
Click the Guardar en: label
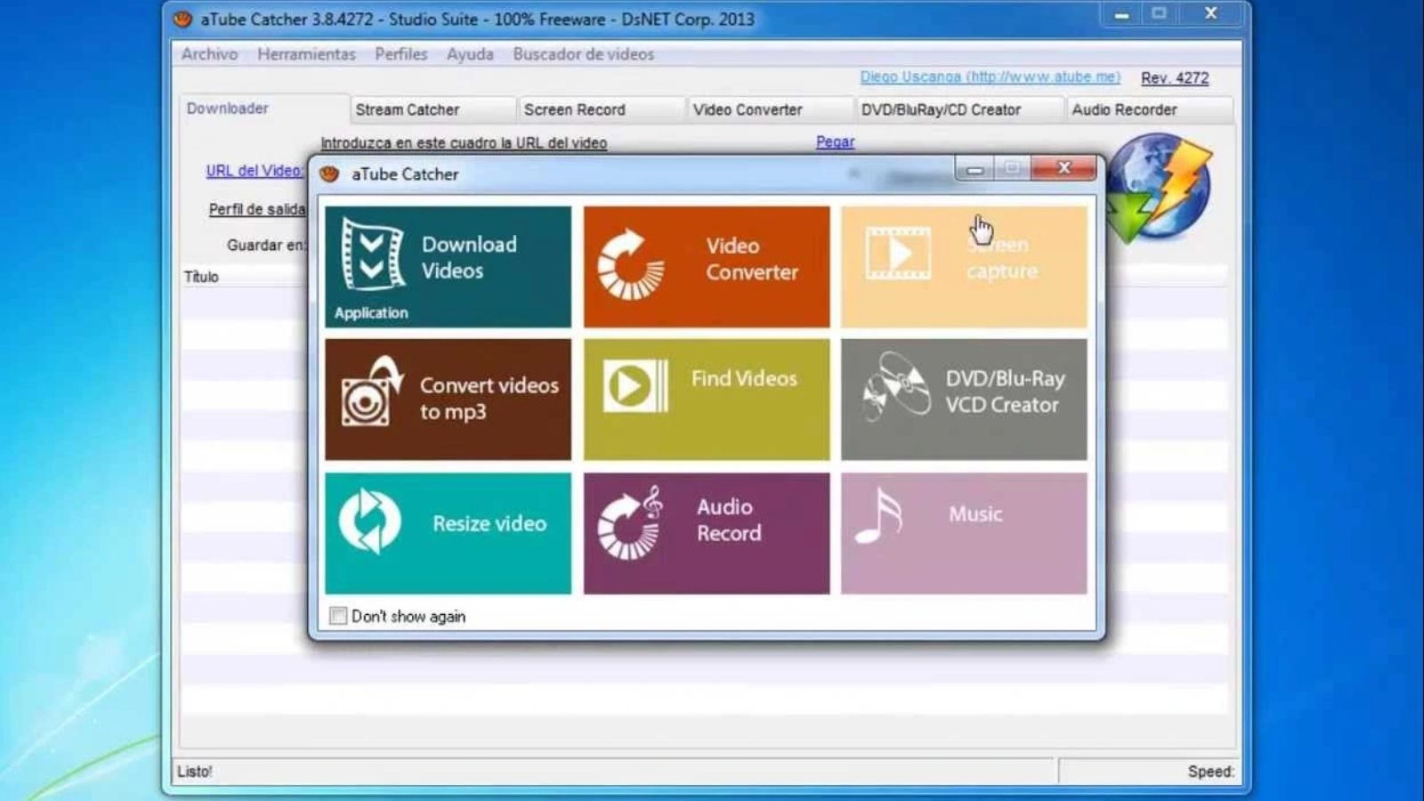click(266, 245)
